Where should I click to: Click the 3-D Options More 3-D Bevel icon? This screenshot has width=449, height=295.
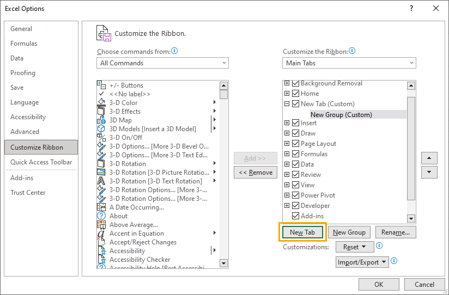click(x=101, y=146)
